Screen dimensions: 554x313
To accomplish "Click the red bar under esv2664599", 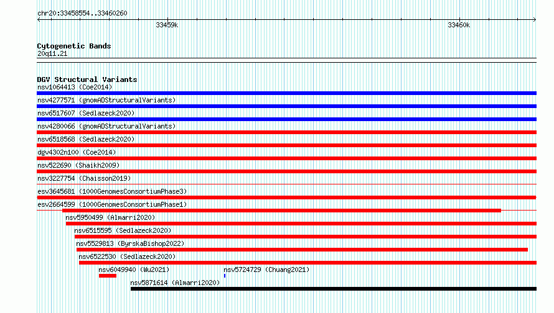I will [281, 211].
